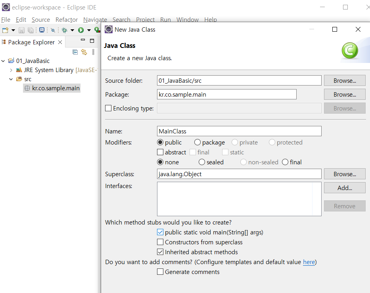
Task: Uncheck public static void main stub
Action: tap(160, 232)
